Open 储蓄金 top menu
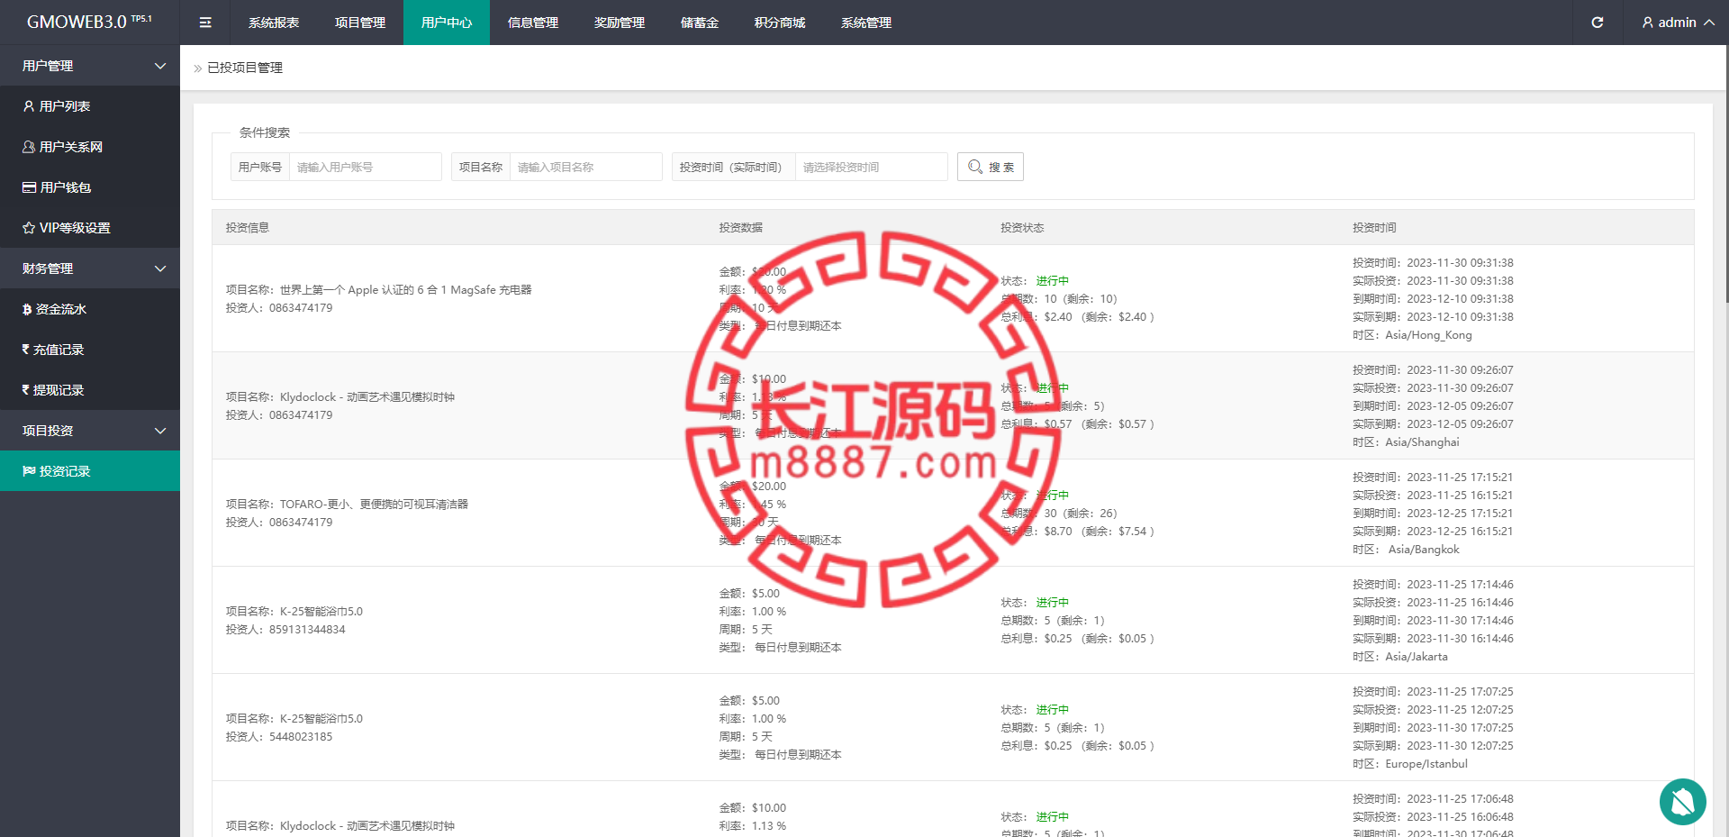This screenshot has height=837, width=1729. point(700,23)
